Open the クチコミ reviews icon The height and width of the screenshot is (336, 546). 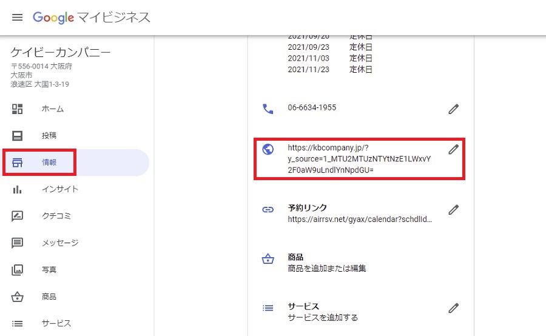click(x=17, y=216)
